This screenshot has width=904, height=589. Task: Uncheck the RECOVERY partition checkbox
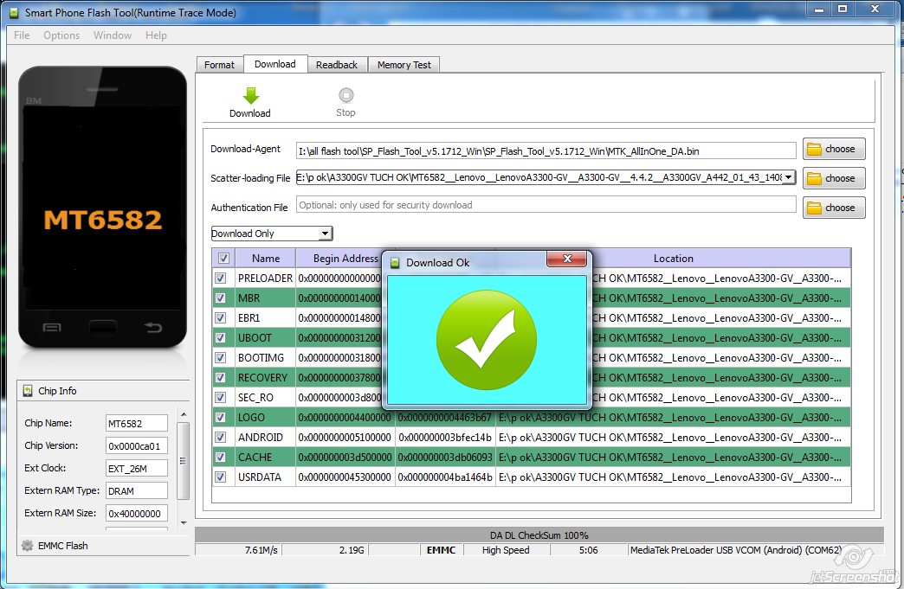click(220, 378)
